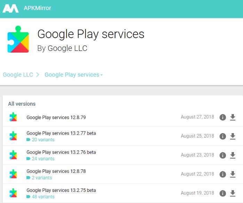243x203 pixels.
Task: Show info for version 12.8.78
Action: coord(223,174)
